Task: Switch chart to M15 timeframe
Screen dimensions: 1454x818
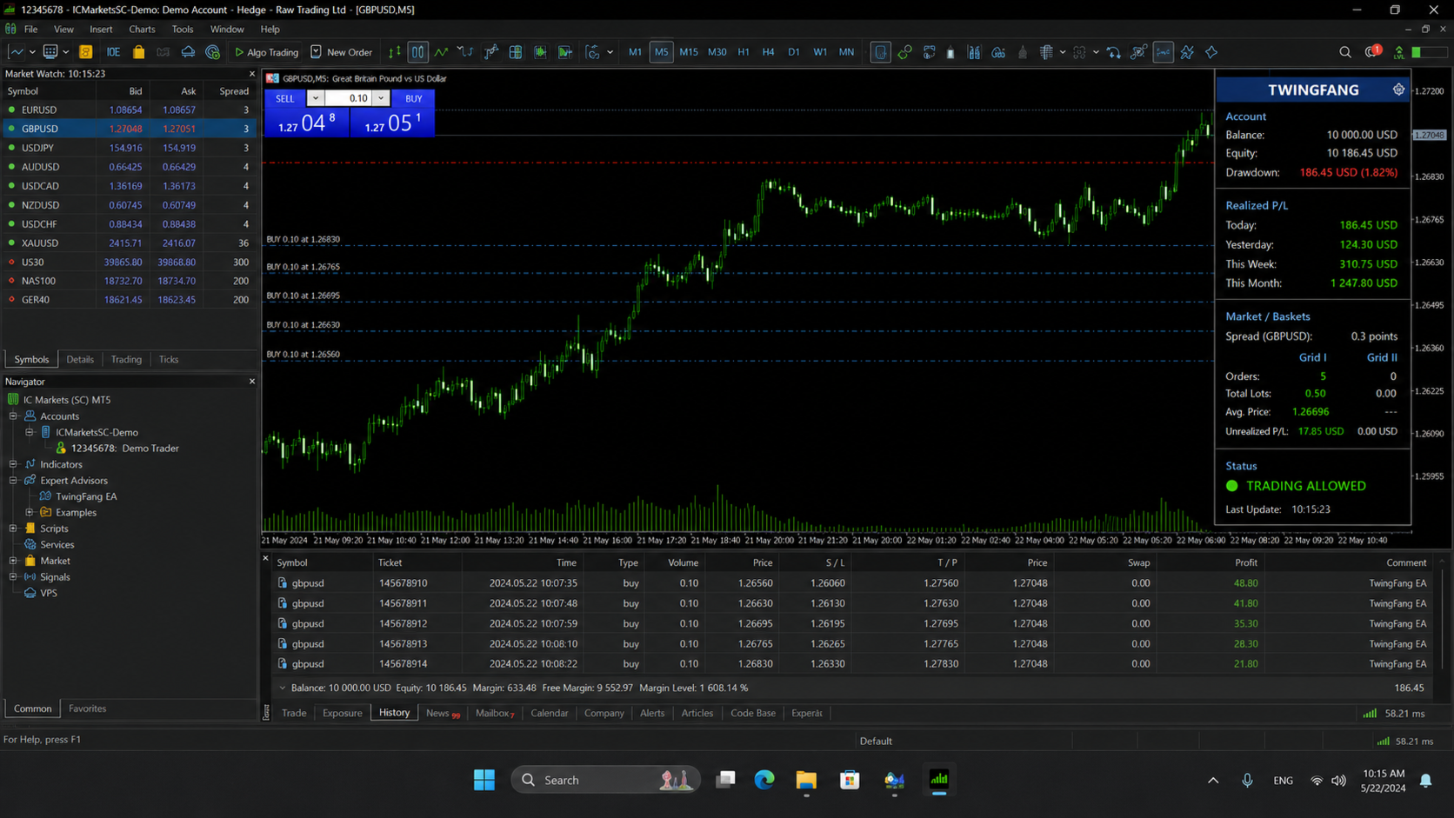Action: pyautogui.click(x=689, y=52)
